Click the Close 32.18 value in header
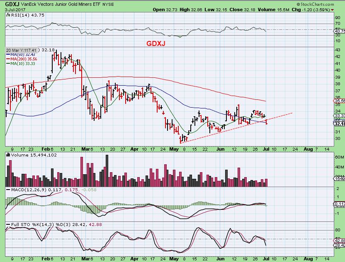This screenshot has width=345, height=262. coord(243,10)
